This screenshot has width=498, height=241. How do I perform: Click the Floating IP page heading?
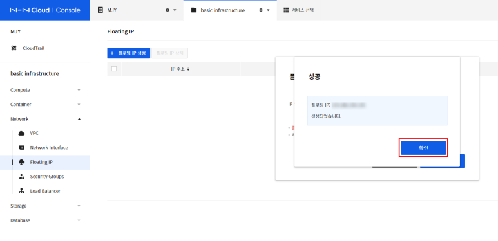point(120,31)
